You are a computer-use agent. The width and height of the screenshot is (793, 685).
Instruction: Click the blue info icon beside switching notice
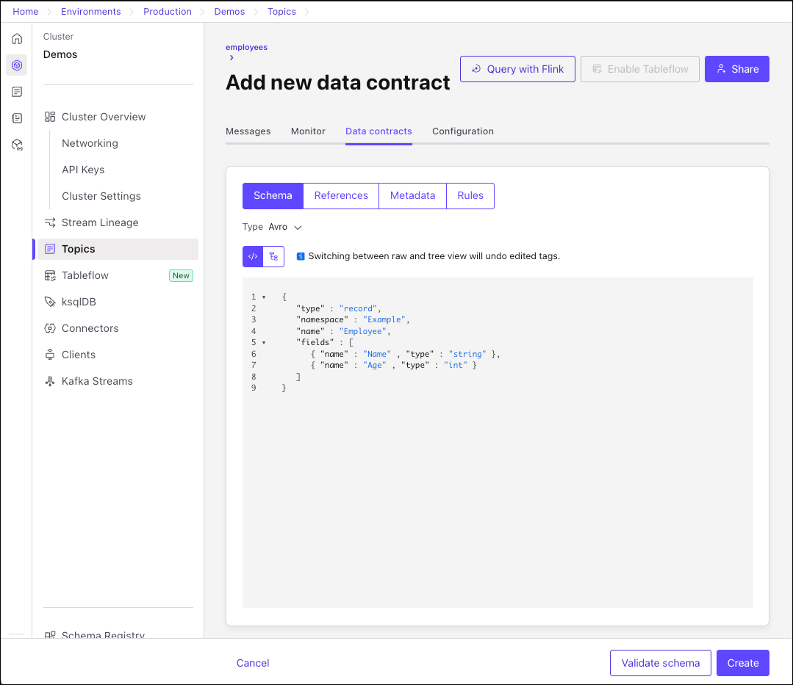301,256
